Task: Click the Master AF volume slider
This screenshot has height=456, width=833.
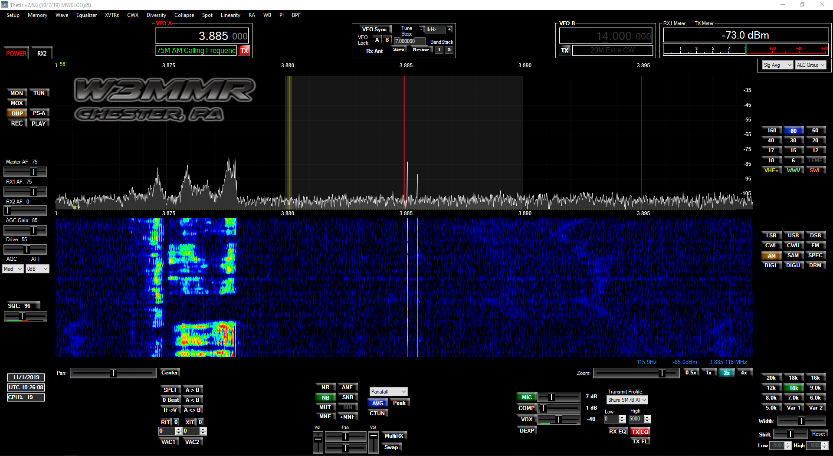Action: (25, 172)
